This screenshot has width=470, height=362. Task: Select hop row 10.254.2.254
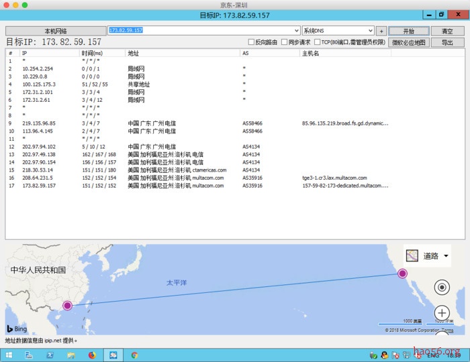click(235, 69)
